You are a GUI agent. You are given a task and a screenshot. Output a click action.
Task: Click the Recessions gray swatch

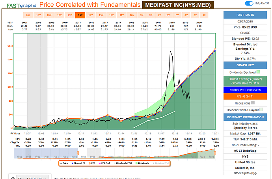(x=253, y=103)
